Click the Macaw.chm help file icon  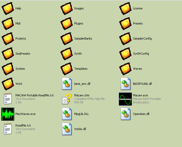(67, 99)
